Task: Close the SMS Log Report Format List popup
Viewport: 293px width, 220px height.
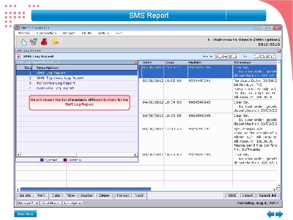Action: pyautogui.click(x=136, y=62)
